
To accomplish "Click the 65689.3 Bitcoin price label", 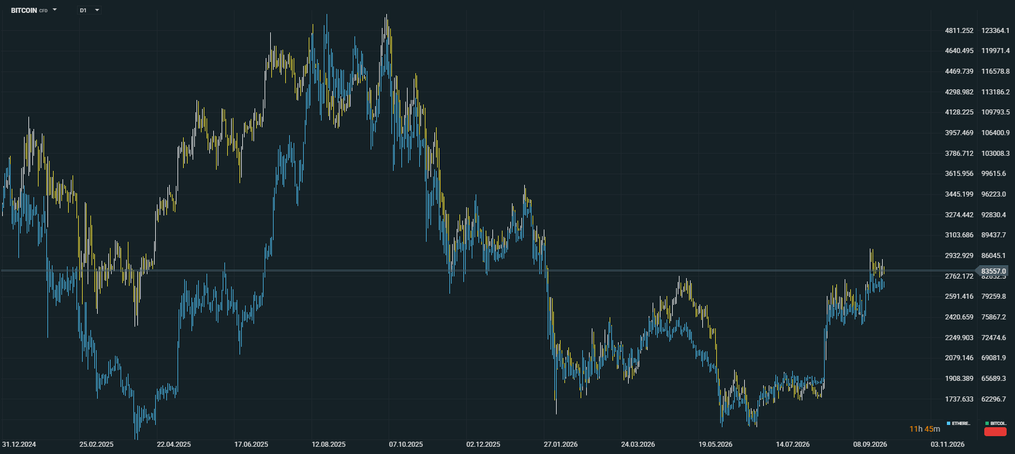I will coord(994,379).
